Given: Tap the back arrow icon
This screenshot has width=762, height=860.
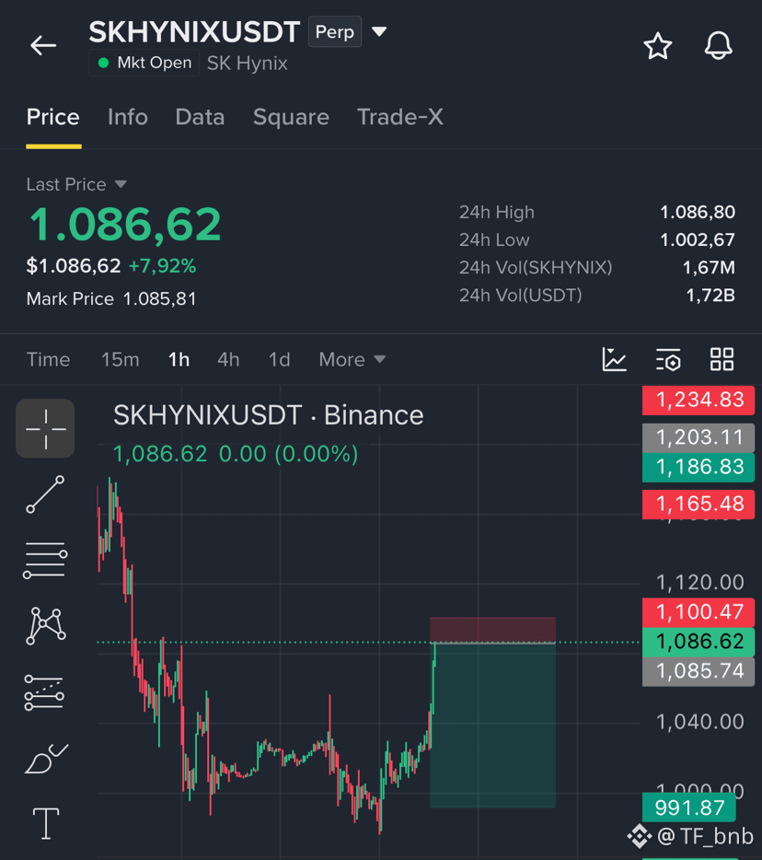Looking at the screenshot, I should point(43,45).
